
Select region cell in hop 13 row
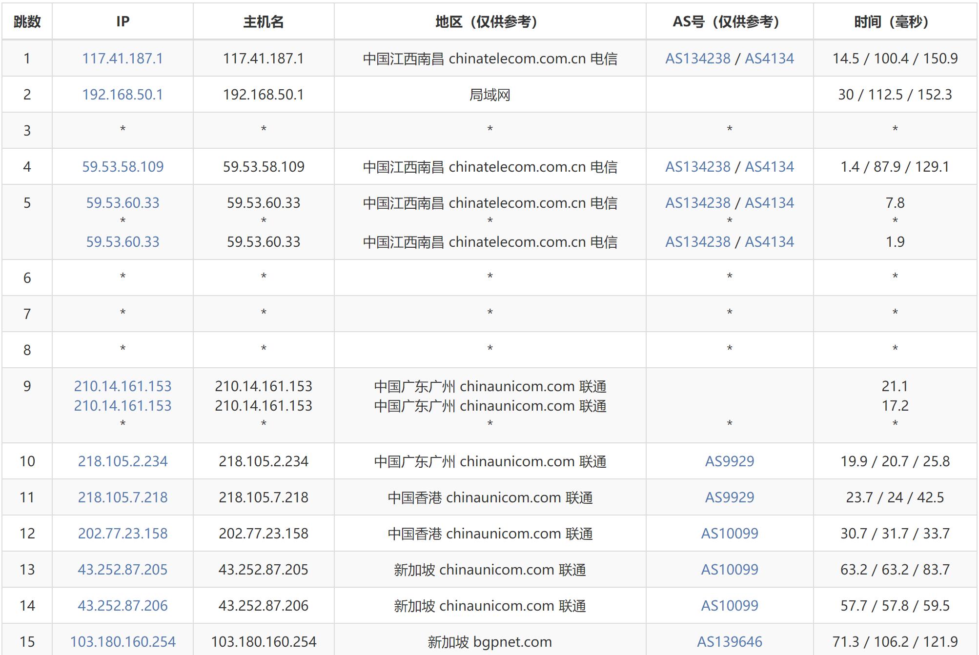[490, 570]
